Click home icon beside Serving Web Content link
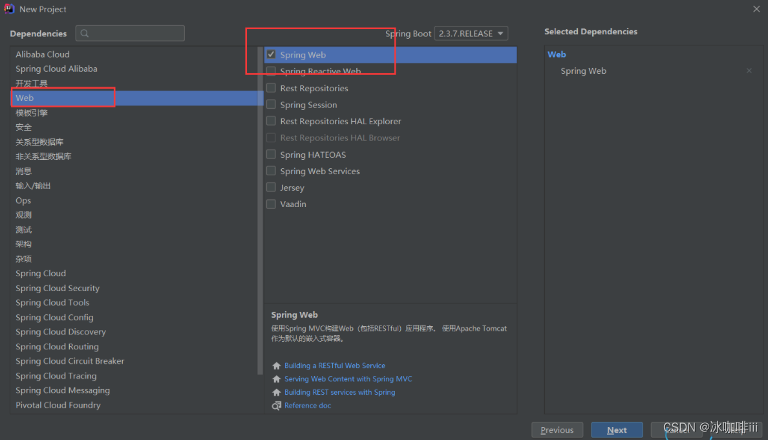The image size is (768, 440). 276,379
